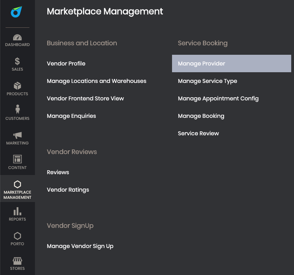Open the Customers person icon
The height and width of the screenshot is (275, 294).
click(17, 110)
